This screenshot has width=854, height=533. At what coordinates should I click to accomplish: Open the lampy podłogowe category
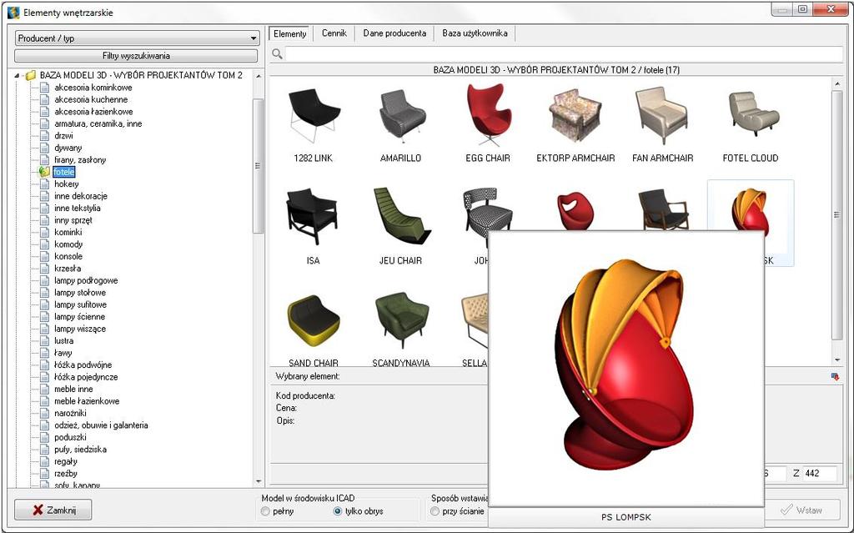[x=86, y=280]
